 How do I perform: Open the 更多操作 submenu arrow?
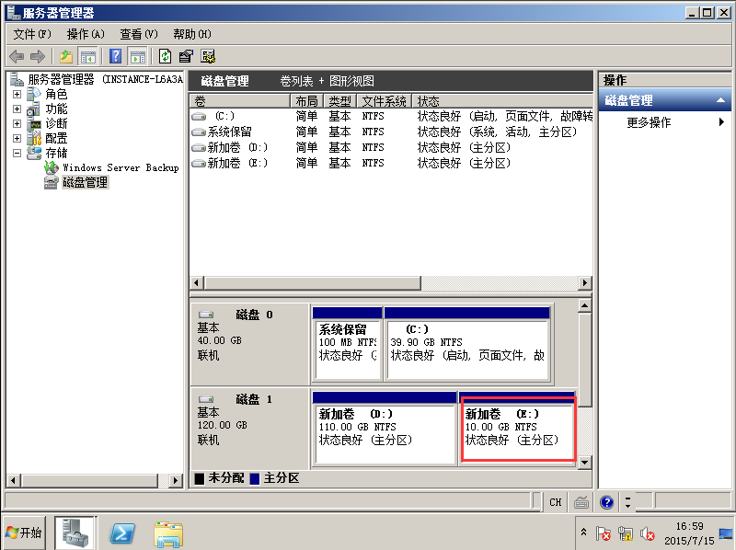[x=722, y=122]
